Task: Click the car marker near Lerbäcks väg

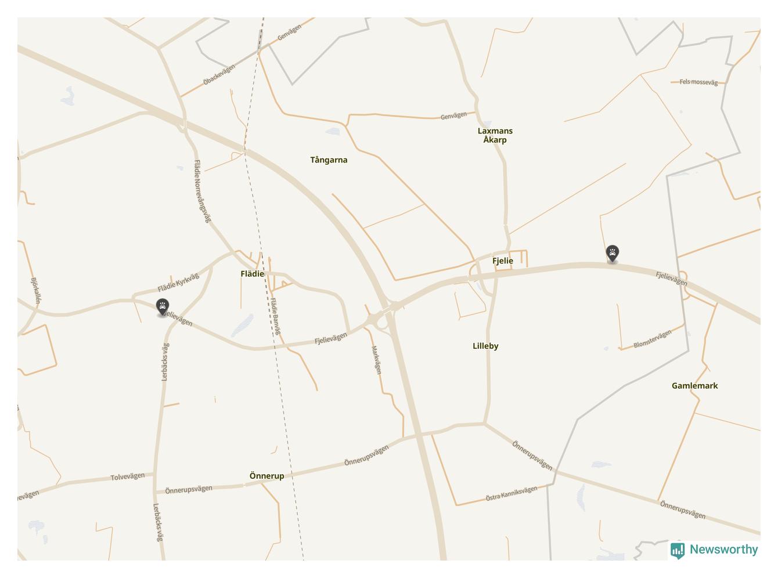Action: [x=163, y=308]
